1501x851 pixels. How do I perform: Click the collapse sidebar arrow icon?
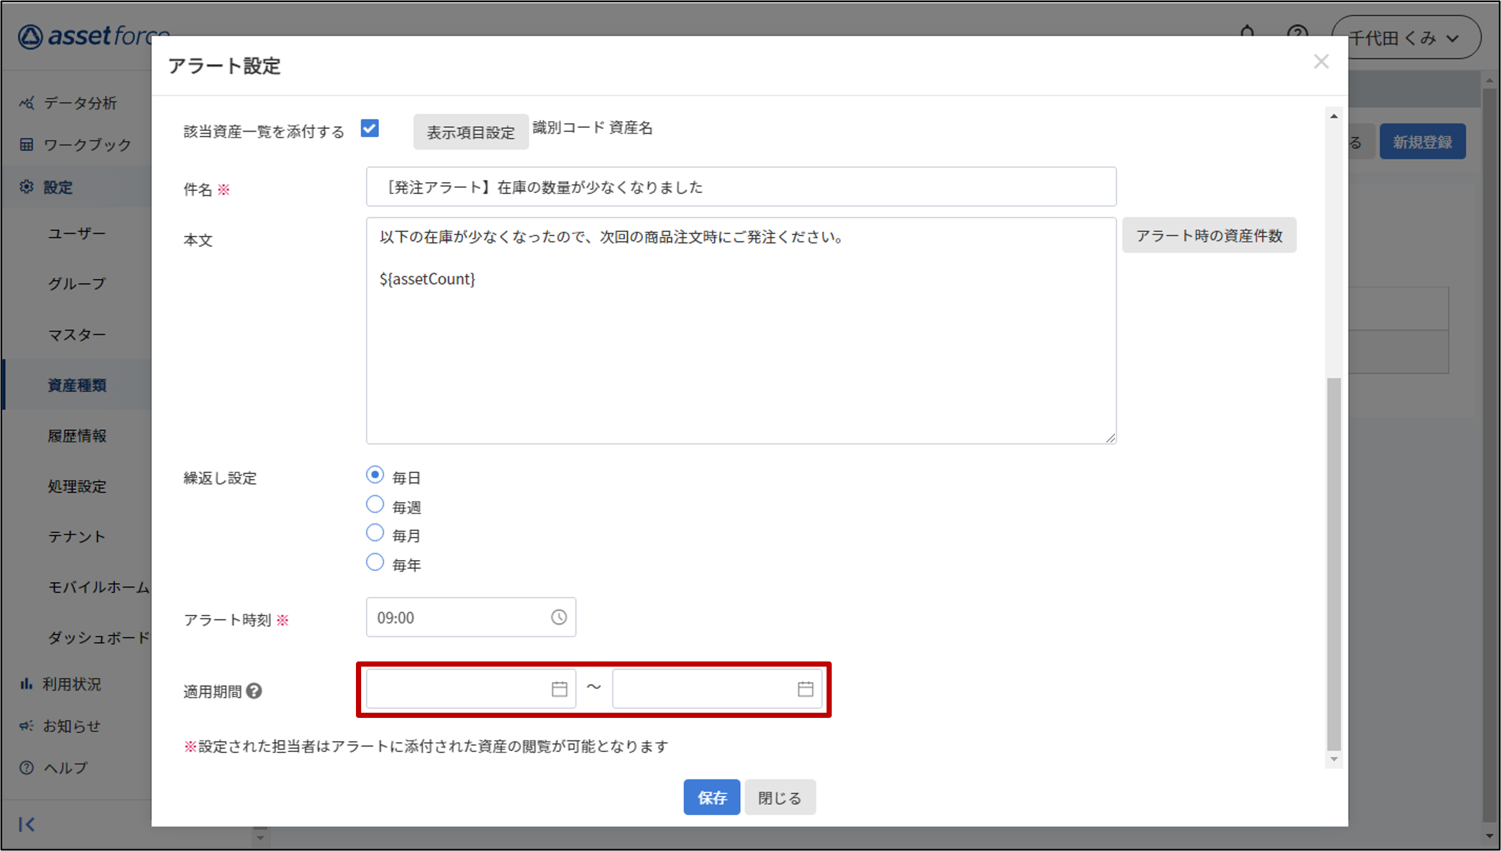(26, 824)
